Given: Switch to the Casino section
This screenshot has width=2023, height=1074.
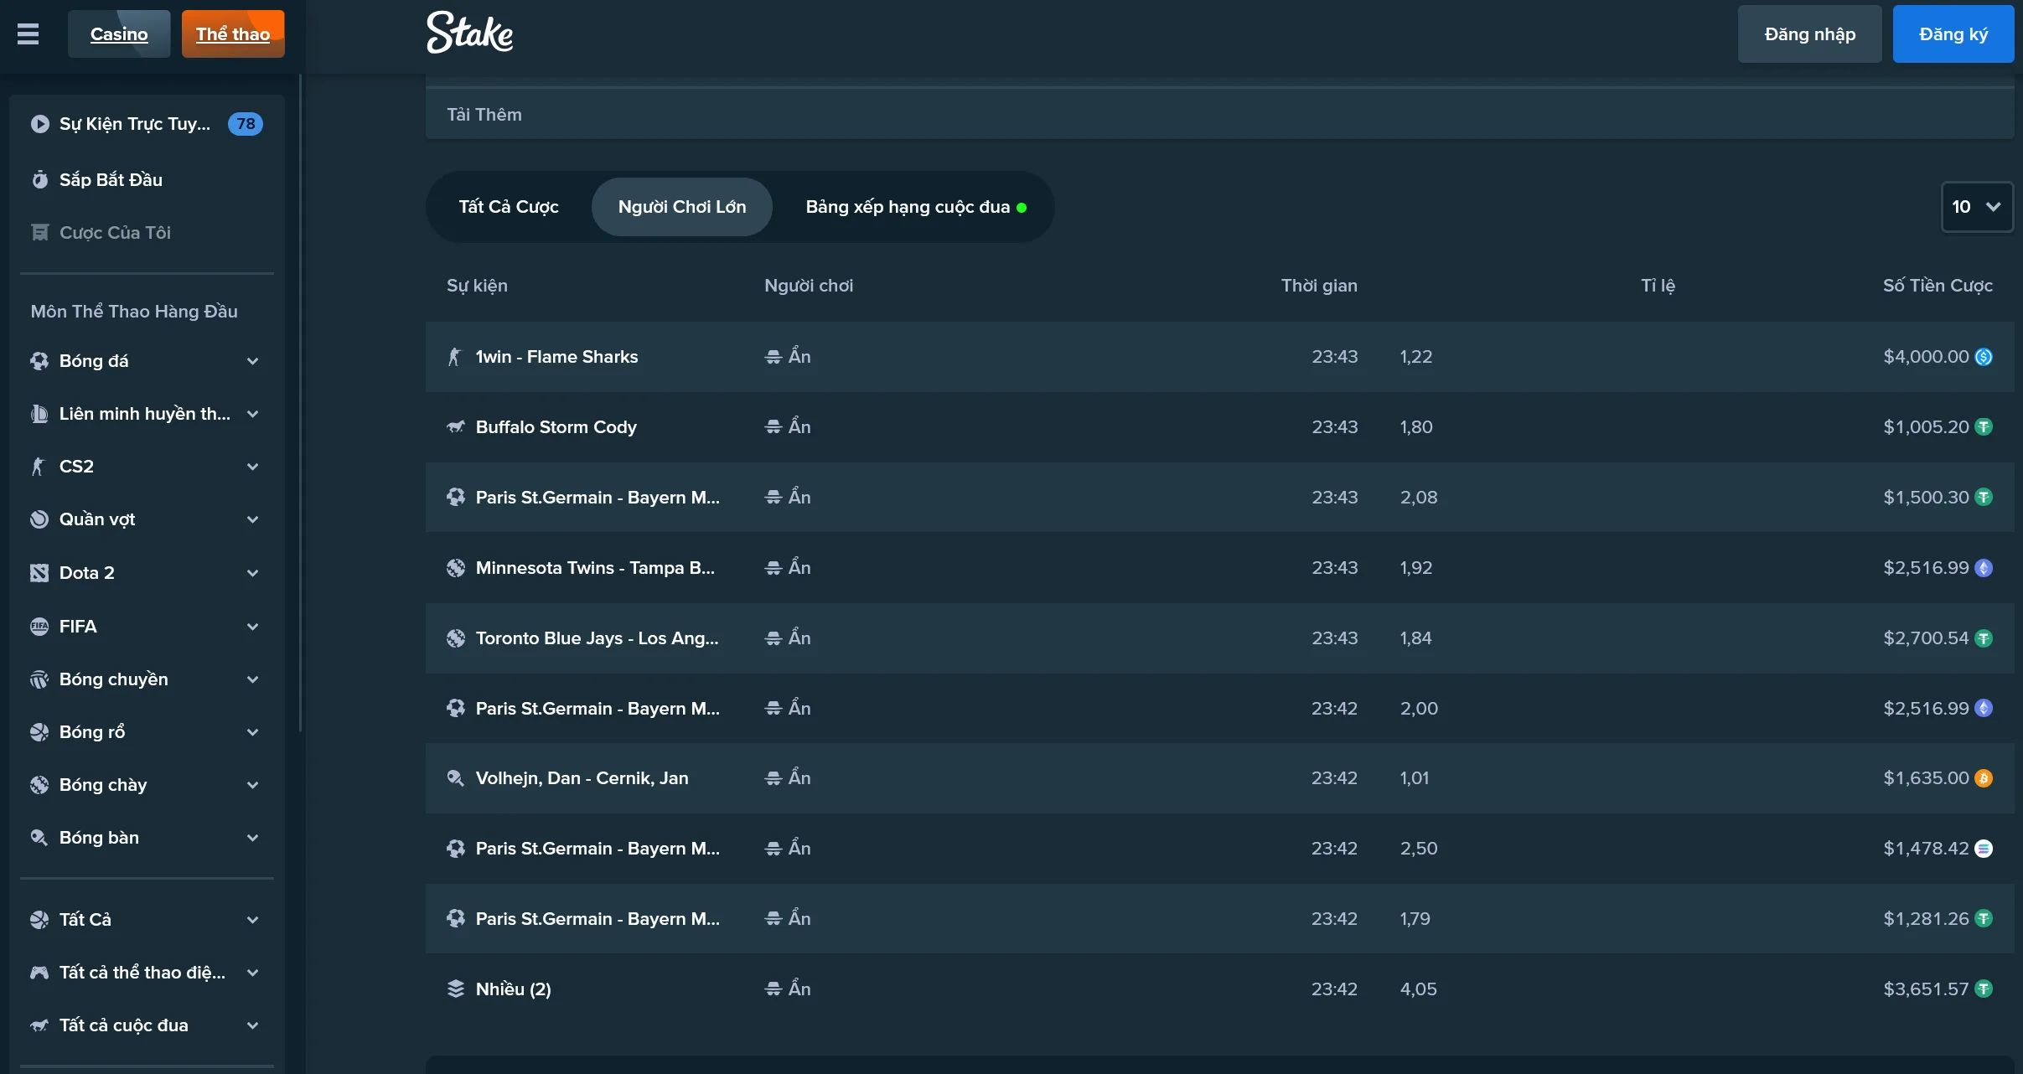Looking at the screenshot, I should 119,34.
